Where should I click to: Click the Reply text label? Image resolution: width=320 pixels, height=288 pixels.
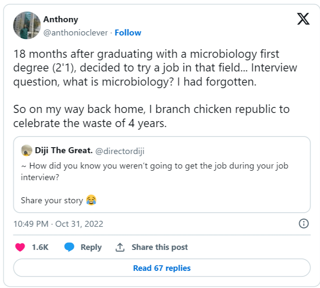coord(91,247)
